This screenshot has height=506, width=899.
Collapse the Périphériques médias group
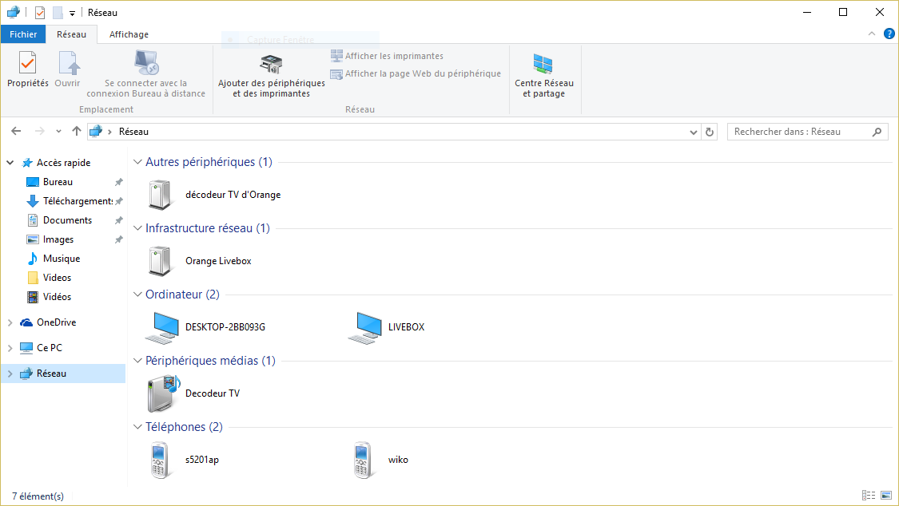point(137,361)
